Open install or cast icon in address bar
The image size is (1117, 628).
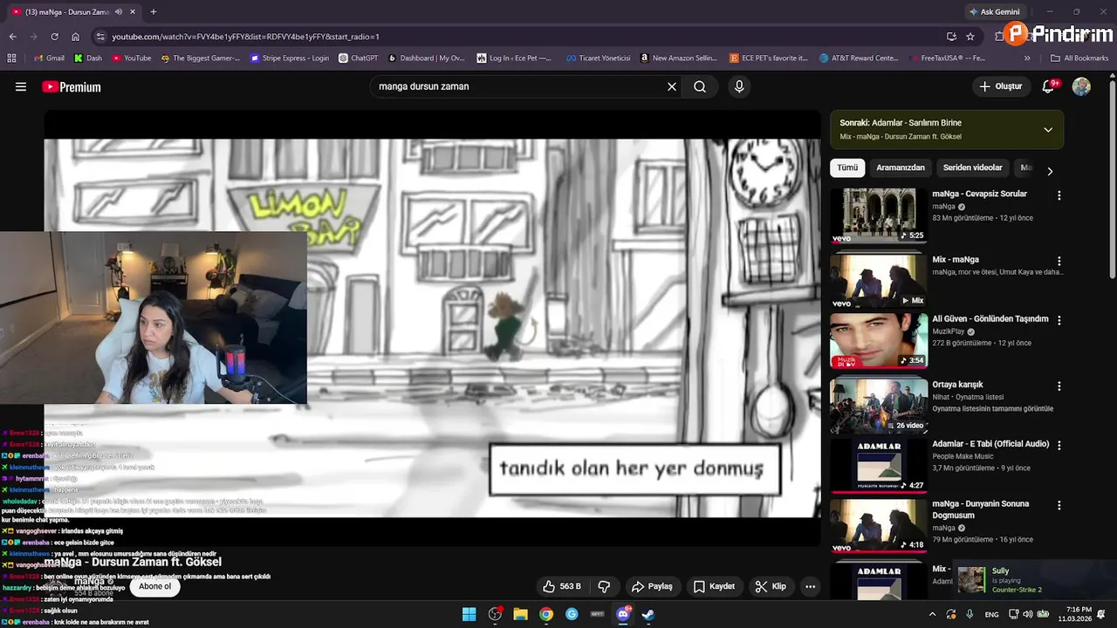(x=951, y=37)
